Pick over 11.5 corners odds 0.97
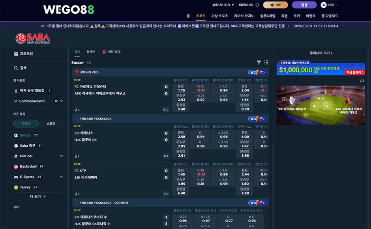This screenshot has height=229, width=371. point(205,219)
